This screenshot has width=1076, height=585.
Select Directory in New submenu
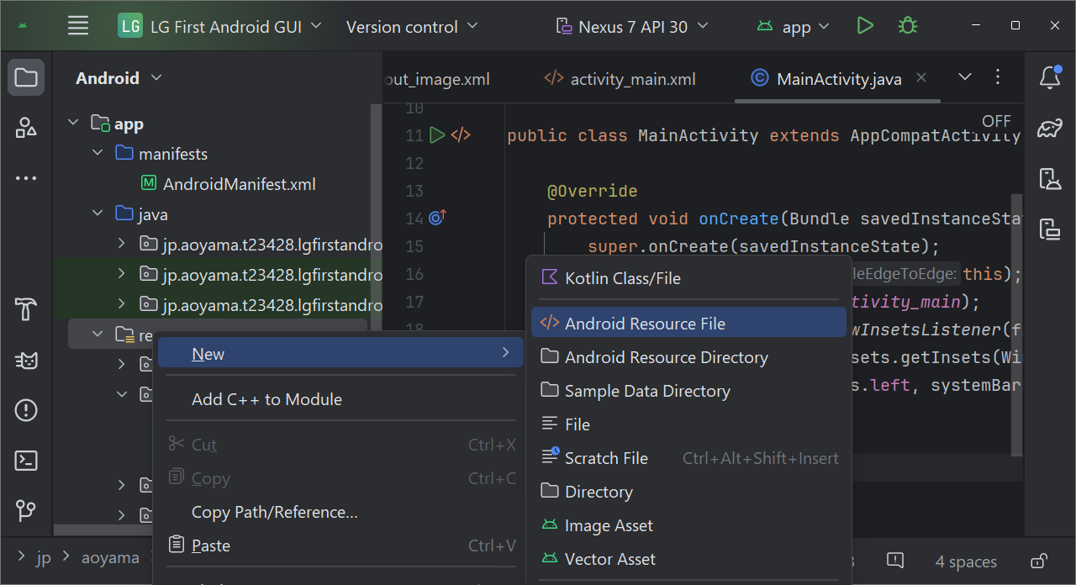[688, 492]
